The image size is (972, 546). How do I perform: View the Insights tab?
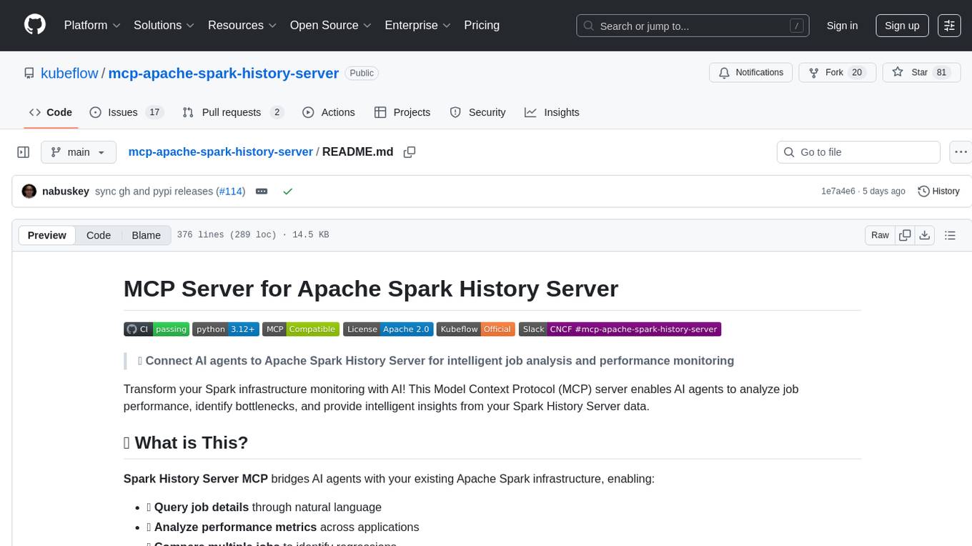552,112
